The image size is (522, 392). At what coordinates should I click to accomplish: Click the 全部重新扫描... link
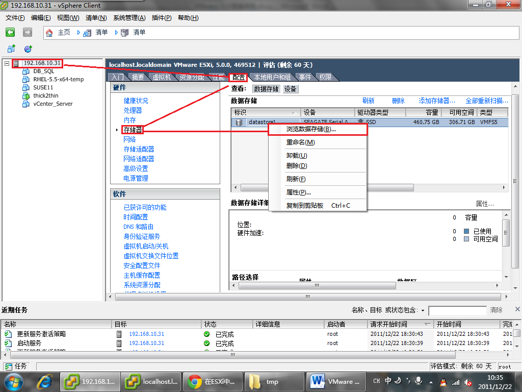click(x=487, y=101)
